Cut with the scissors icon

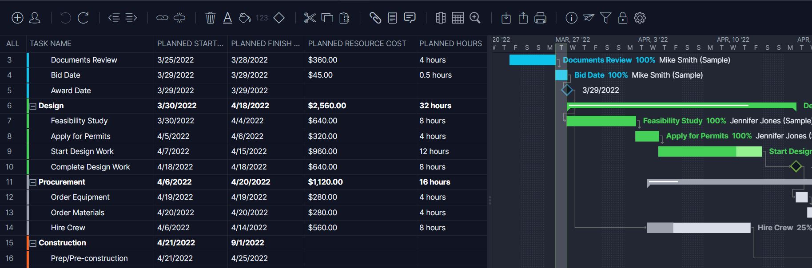310,18
